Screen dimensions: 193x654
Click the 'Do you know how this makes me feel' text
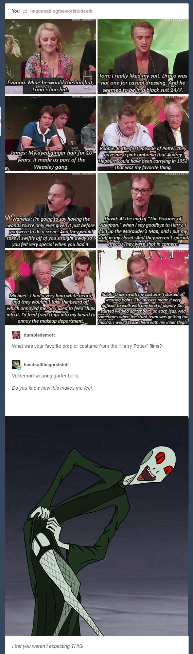(52, 388)
